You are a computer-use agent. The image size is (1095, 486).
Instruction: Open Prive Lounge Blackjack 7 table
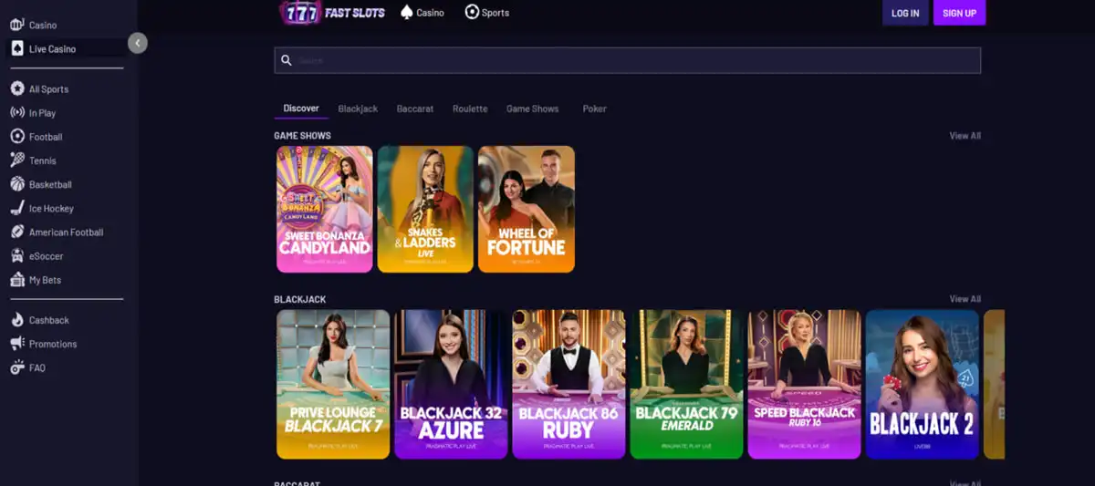(x=333, y=384)
